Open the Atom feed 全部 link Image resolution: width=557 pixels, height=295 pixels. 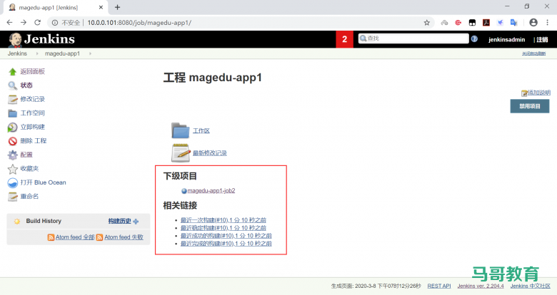coord(75,237)
